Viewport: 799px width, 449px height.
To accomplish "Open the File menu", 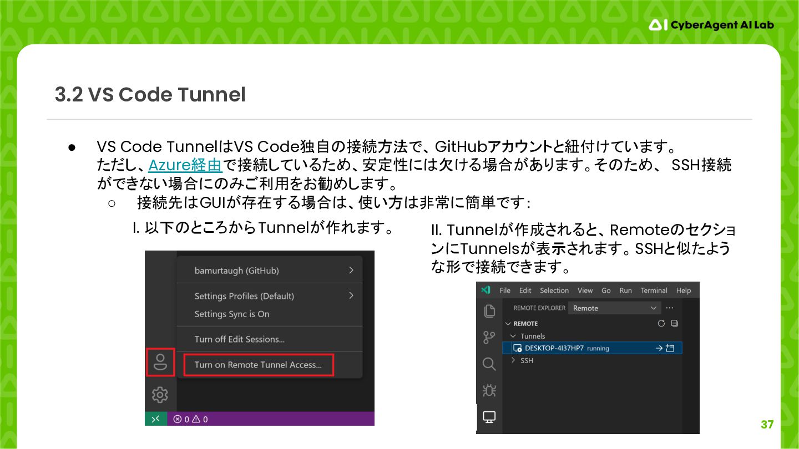I will [505, 290].
